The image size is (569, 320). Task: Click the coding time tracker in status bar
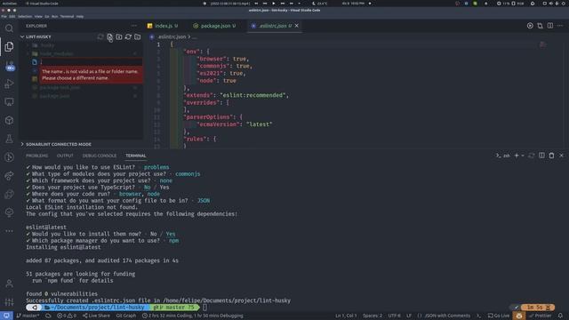192,316
